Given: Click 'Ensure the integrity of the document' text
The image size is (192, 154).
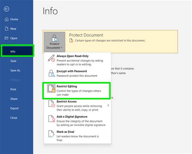Looking at the screenshot, I should pyautogui.click(x=79, y=121).
